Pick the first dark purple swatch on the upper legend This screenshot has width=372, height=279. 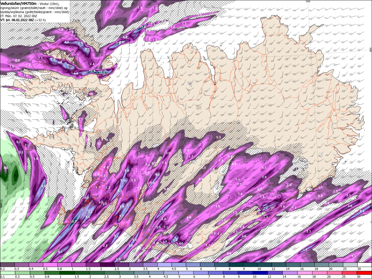click(x=7, y=265)
